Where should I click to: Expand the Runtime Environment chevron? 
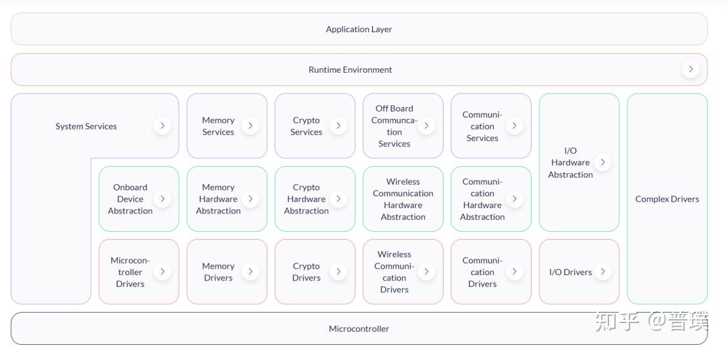690,69
